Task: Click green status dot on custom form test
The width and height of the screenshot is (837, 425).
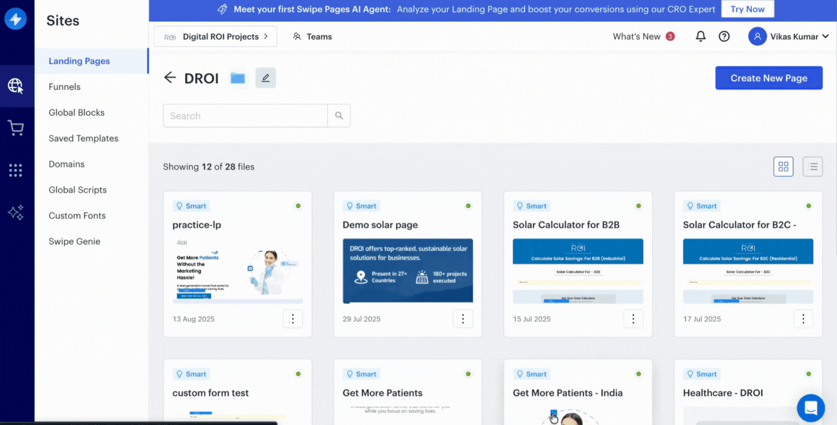Action: pyautogui.click(x=298, y=374)
